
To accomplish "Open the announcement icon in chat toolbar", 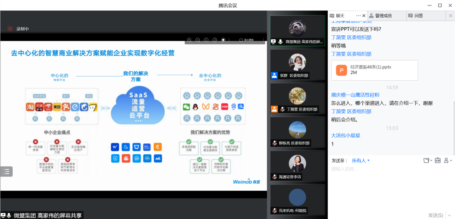I will click(437, 161).
